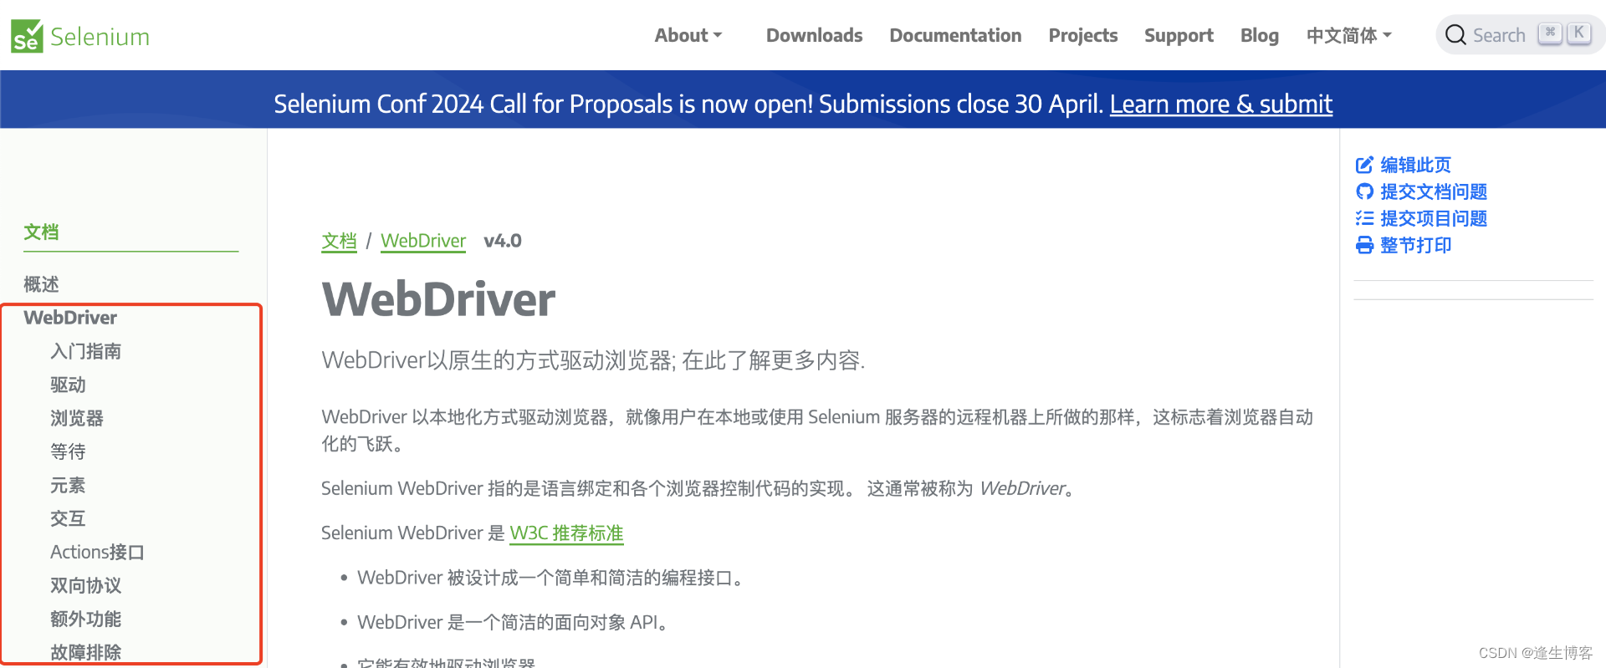Click the task list icon beside 提交项目问题
Viewport: 1606px width, 668px height.
tap(1364, 218)
